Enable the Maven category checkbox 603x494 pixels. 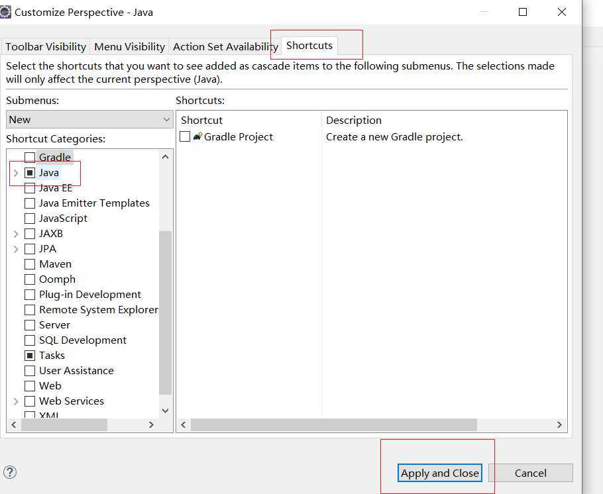tap(30, 264)
